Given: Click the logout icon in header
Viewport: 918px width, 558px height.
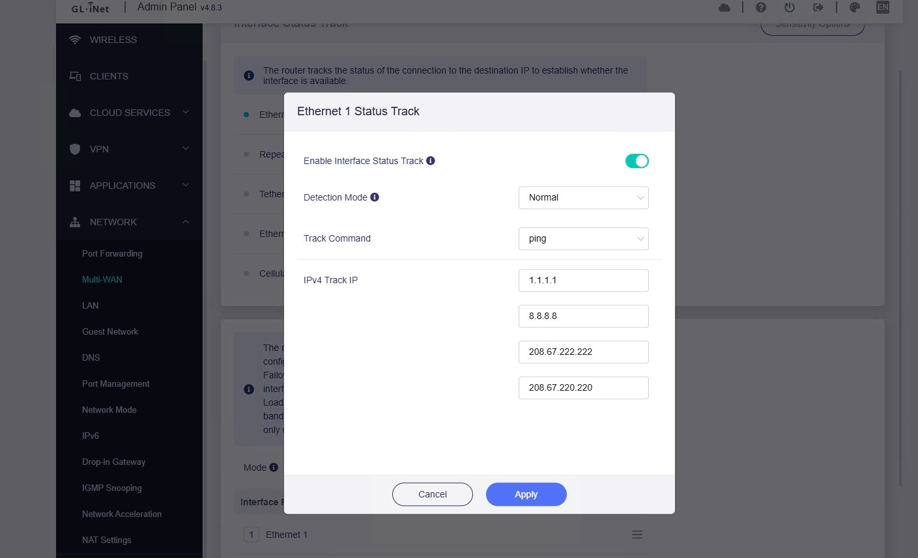Looking at the screenshot, I should coord(818,8).
